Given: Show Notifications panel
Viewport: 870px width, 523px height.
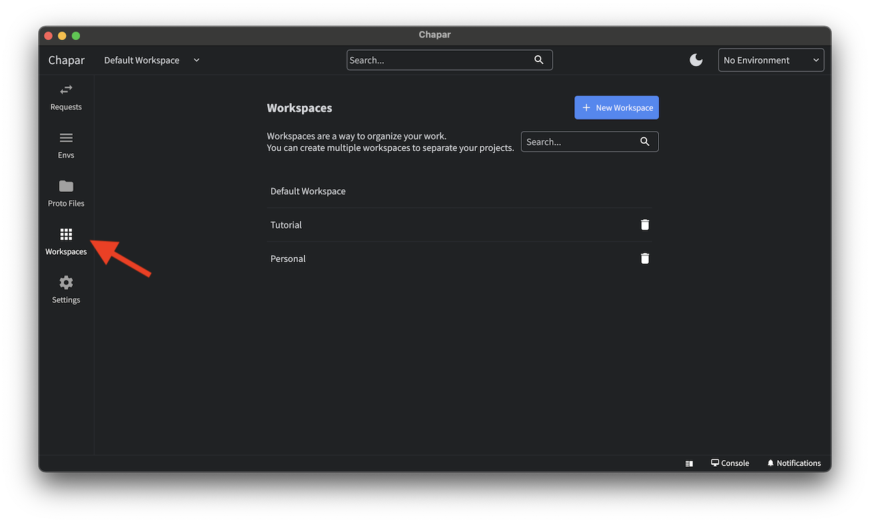Looking at the screenshot, I should pos(794,462).
